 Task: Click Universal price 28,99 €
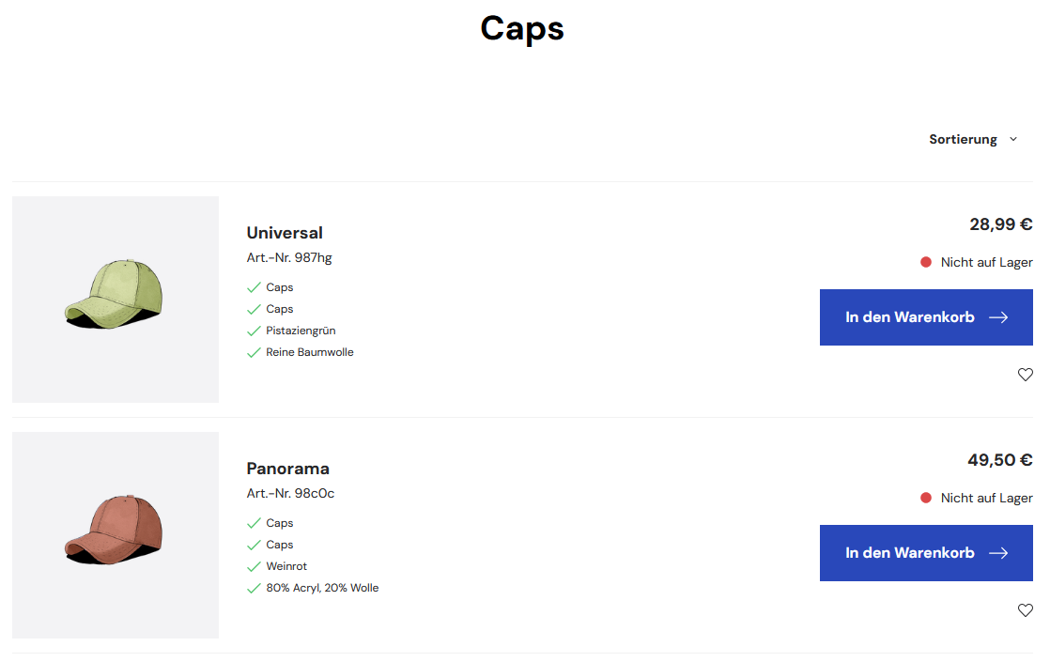1001,224
